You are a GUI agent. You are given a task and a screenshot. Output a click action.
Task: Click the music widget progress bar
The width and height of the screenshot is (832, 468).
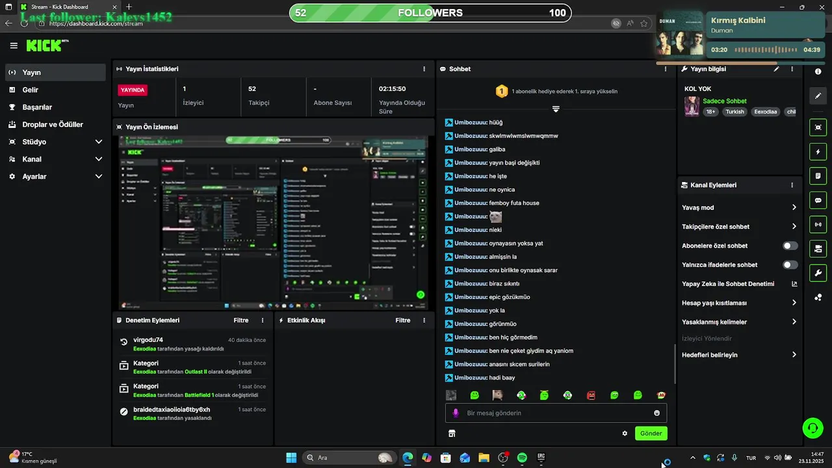pos(741,63)
